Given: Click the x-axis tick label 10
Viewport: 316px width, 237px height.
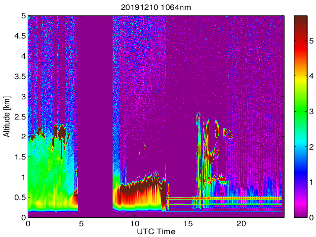Looking at the screenshot, I should coord(134,224).
